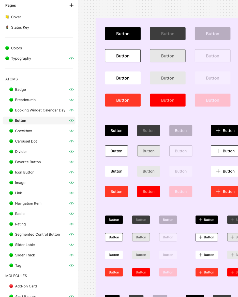Viewport: 238px width, 297px height.
Task: Click the code icon beside Slider Track
Action: click(x=71, y=255)
